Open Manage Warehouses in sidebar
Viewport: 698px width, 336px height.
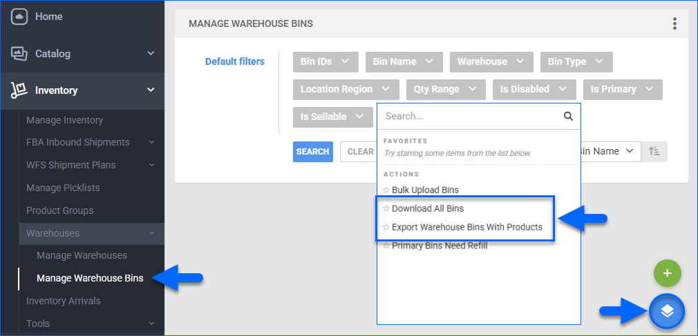point(82,255)
